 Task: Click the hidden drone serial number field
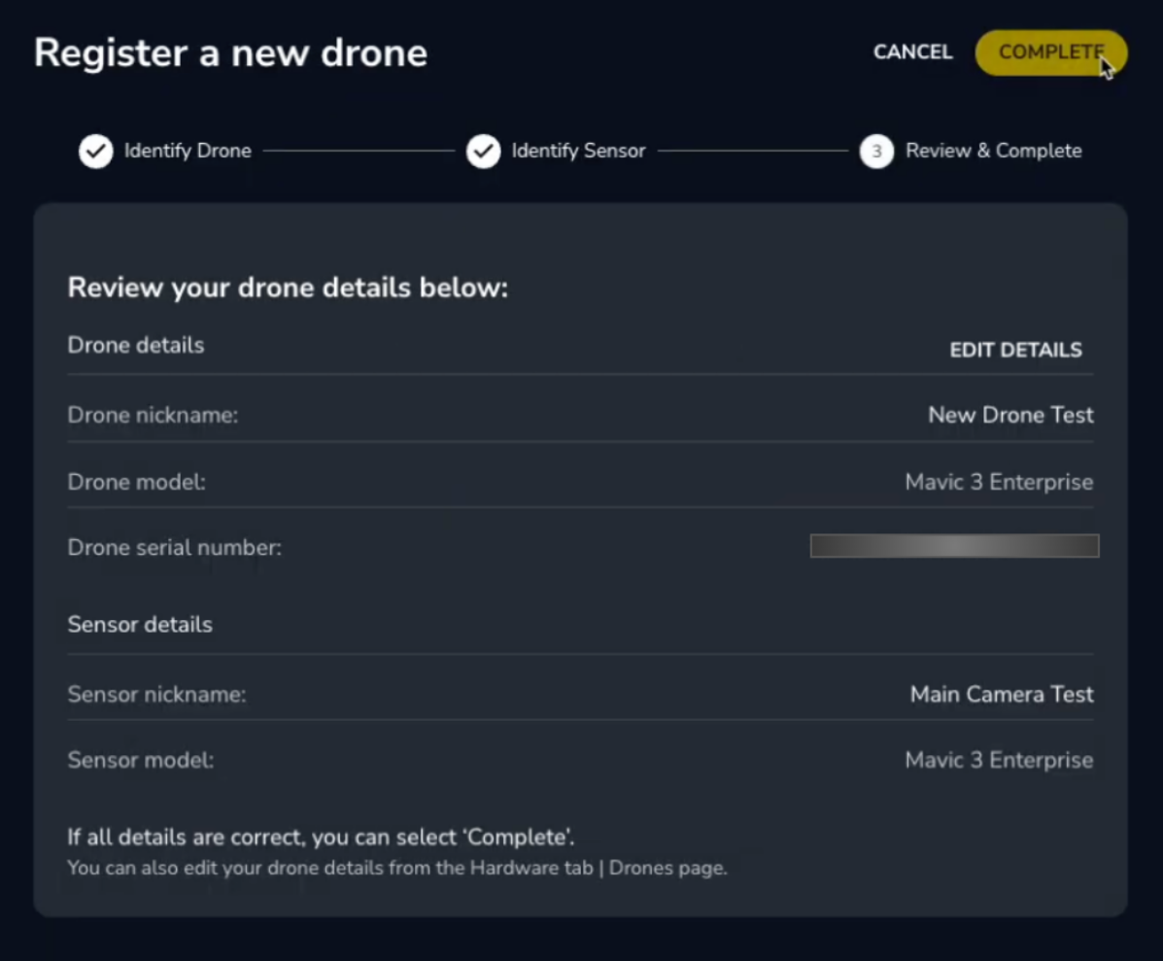pyautogui.click(x=953, y=546)
